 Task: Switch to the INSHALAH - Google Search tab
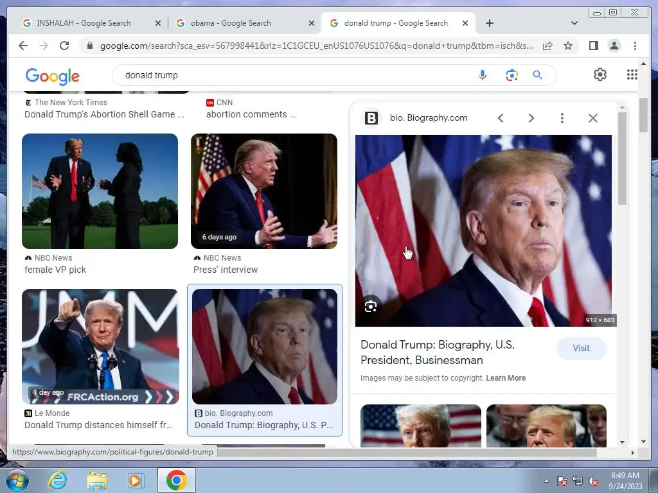(84, 23)
